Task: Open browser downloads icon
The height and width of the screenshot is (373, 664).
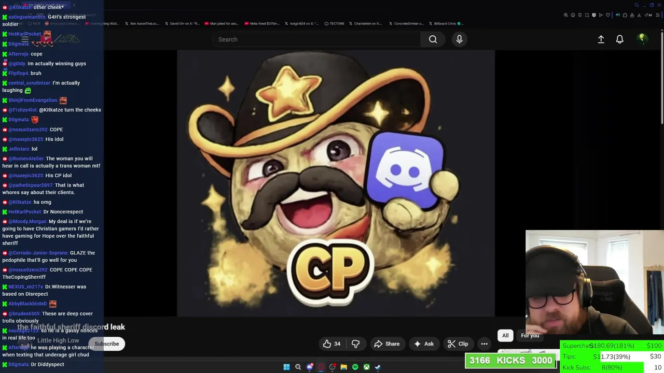Action: click(639, 15)
